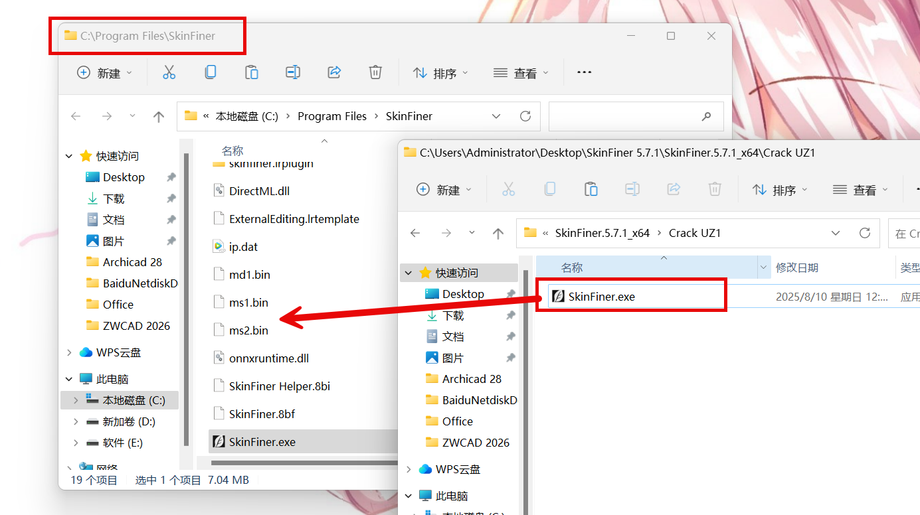Open the three-dot more options menu

pyautogui.click(x=584, y=73)
